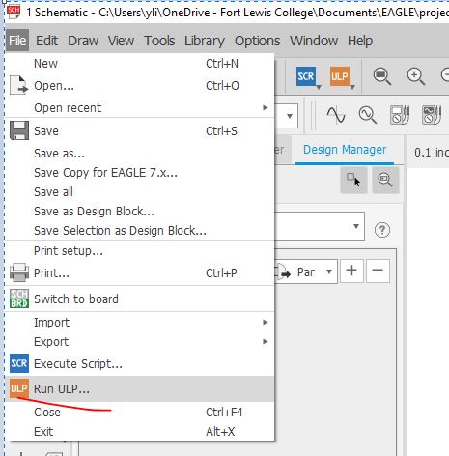The image size is (449, 456).
Task: Click the minus button next to Par
Action: coord(378,271)
